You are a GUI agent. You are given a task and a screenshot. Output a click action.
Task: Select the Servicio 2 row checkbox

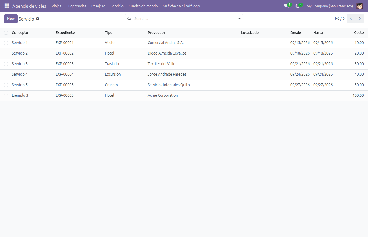(6, 53)
